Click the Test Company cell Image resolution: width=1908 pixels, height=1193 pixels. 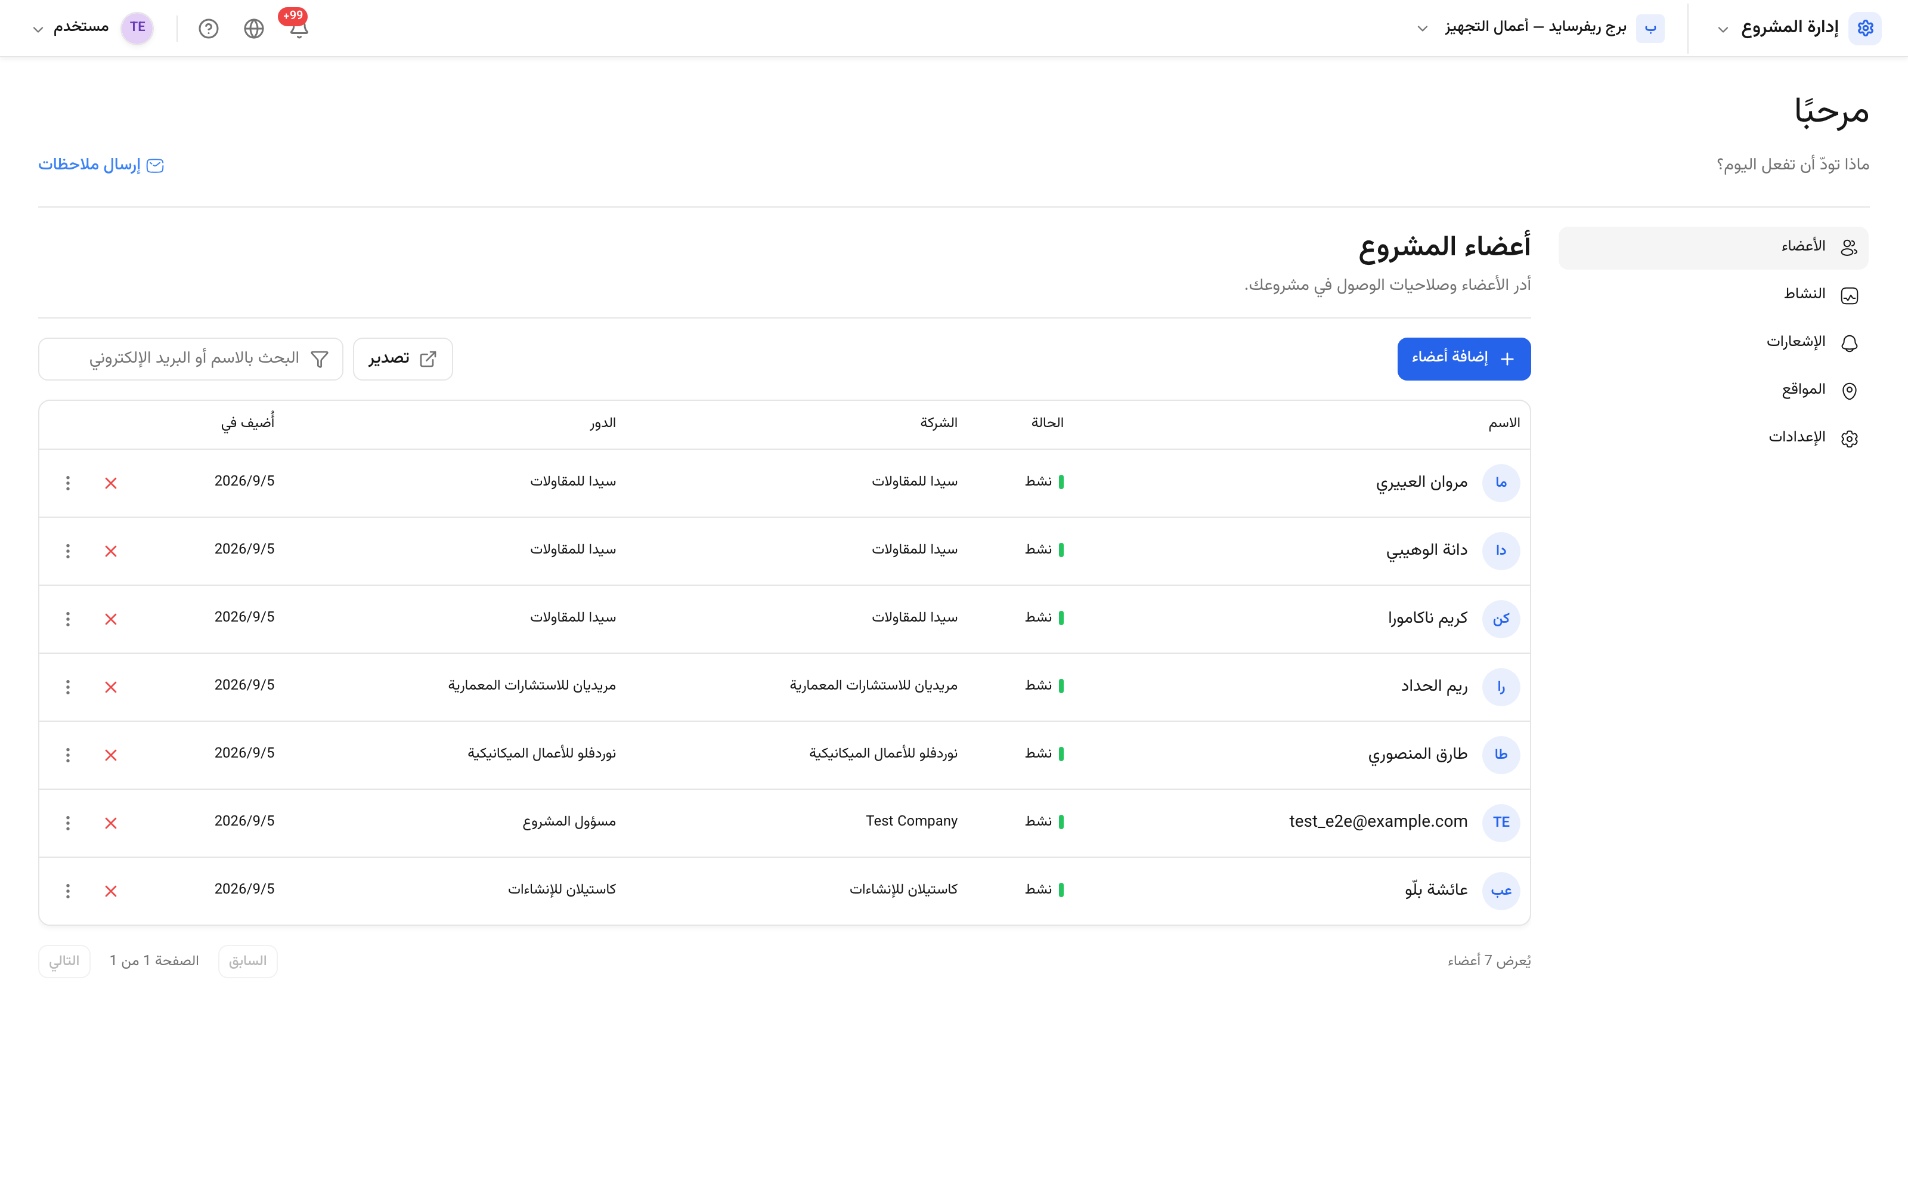pos(912,821)
